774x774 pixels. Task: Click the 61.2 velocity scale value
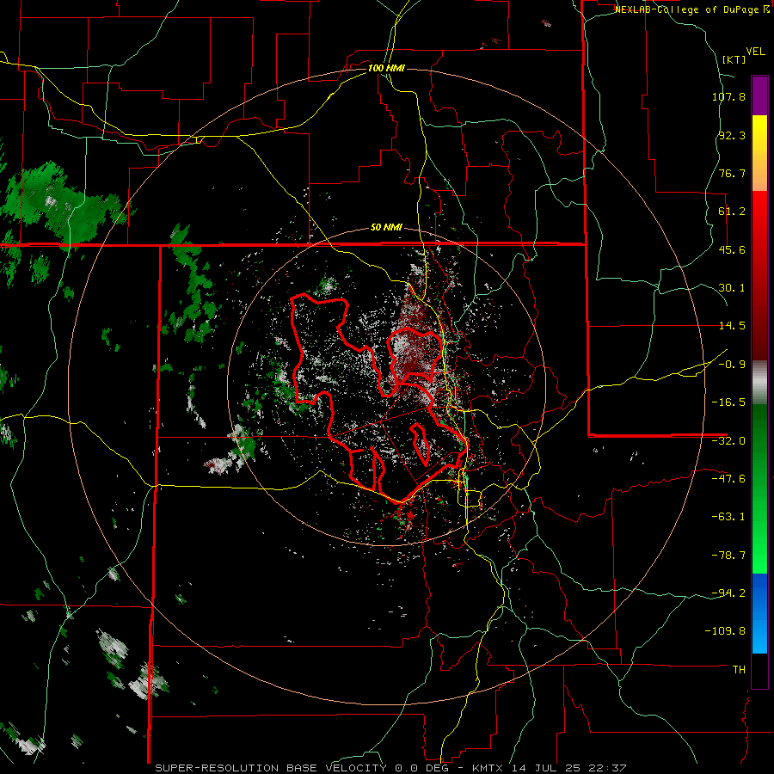point(732,212)
